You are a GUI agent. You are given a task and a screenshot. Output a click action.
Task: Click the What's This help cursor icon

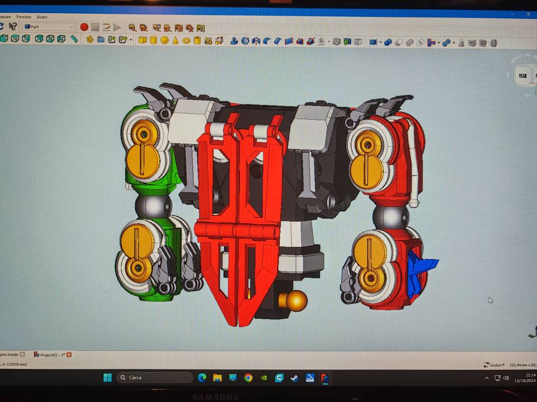click(13, 26)
